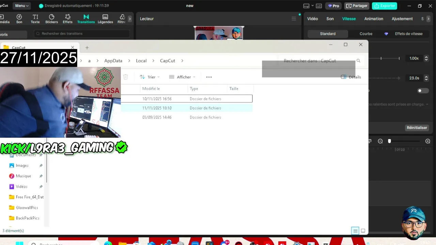
Task: Open the Filtres panel
Action: tap(122, 19)
